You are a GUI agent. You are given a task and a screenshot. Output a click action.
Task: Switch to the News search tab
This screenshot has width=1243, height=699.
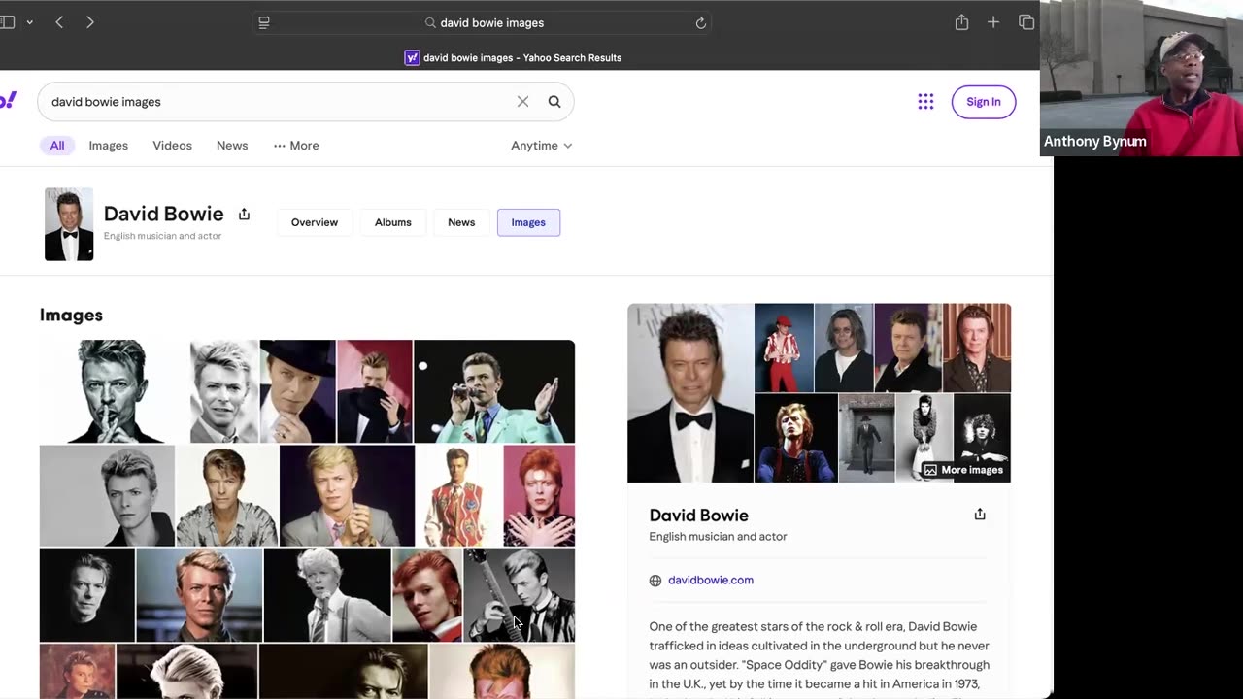[x=232, y=146]
